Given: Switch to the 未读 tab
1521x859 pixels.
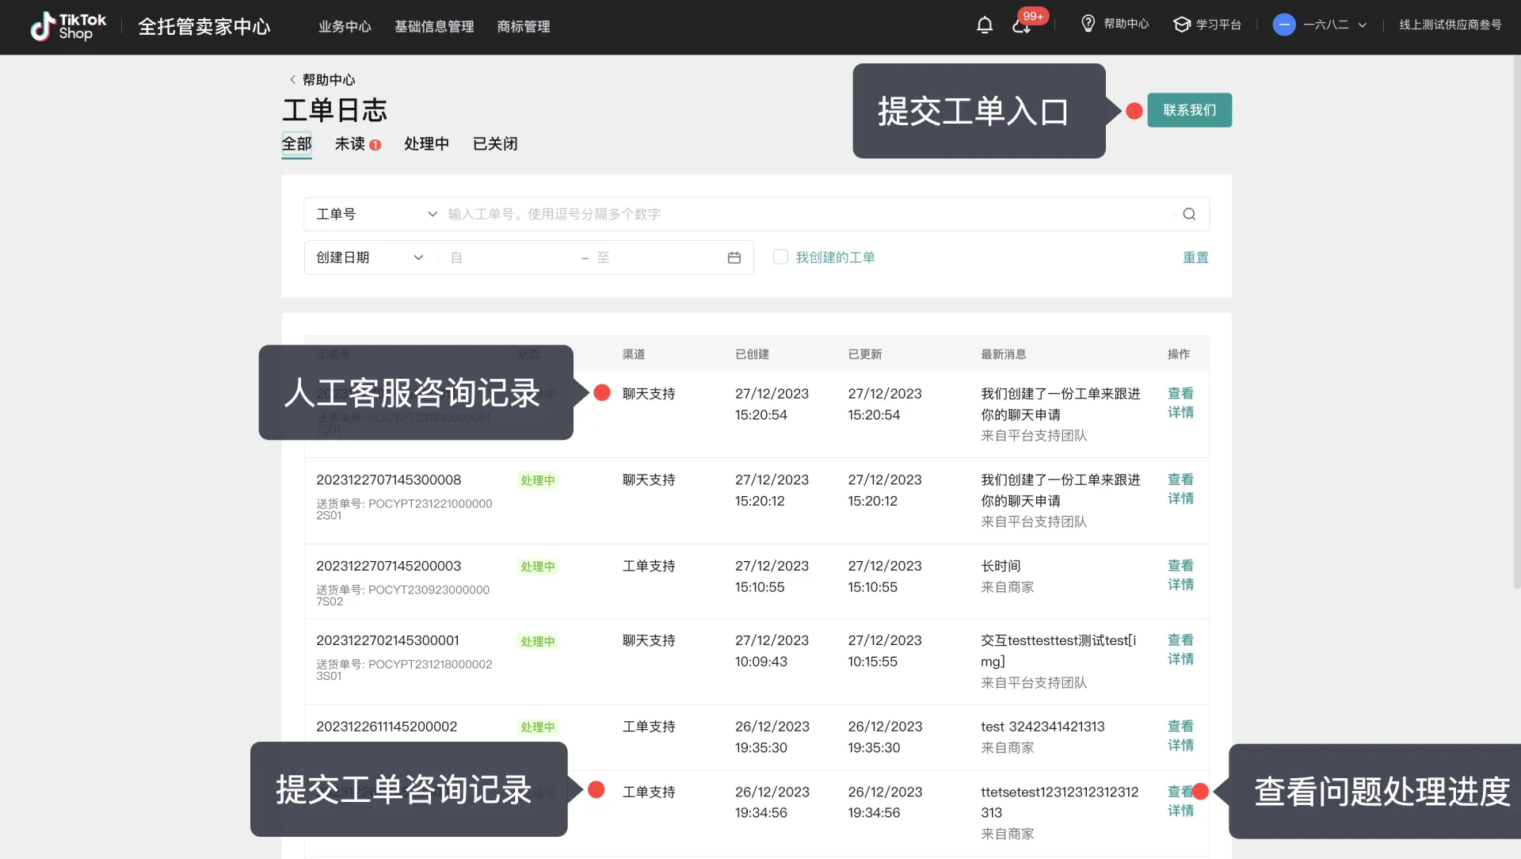Looking at the screenshot, I should 357,143.
